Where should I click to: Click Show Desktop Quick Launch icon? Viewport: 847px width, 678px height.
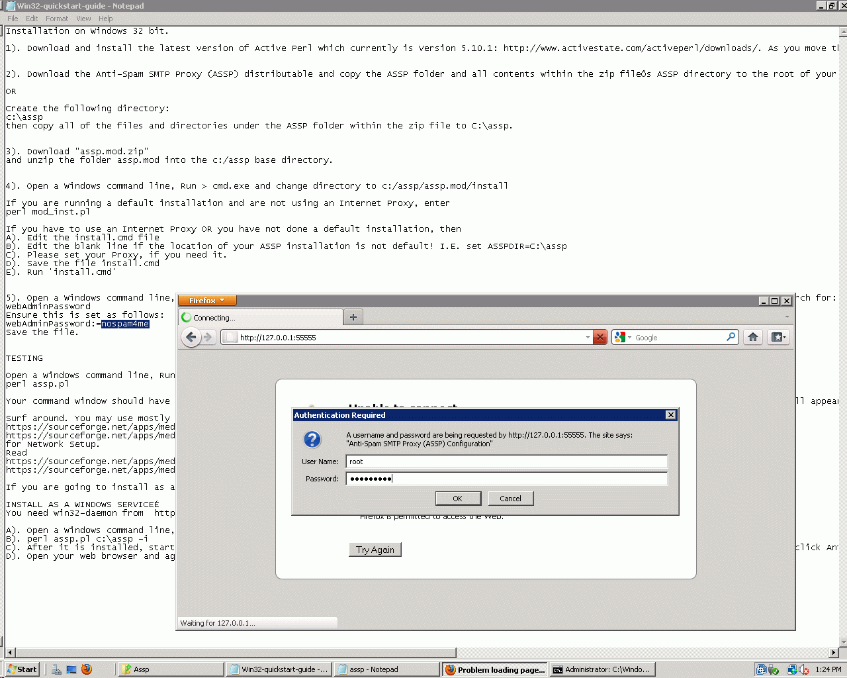(x=71, y=669)
